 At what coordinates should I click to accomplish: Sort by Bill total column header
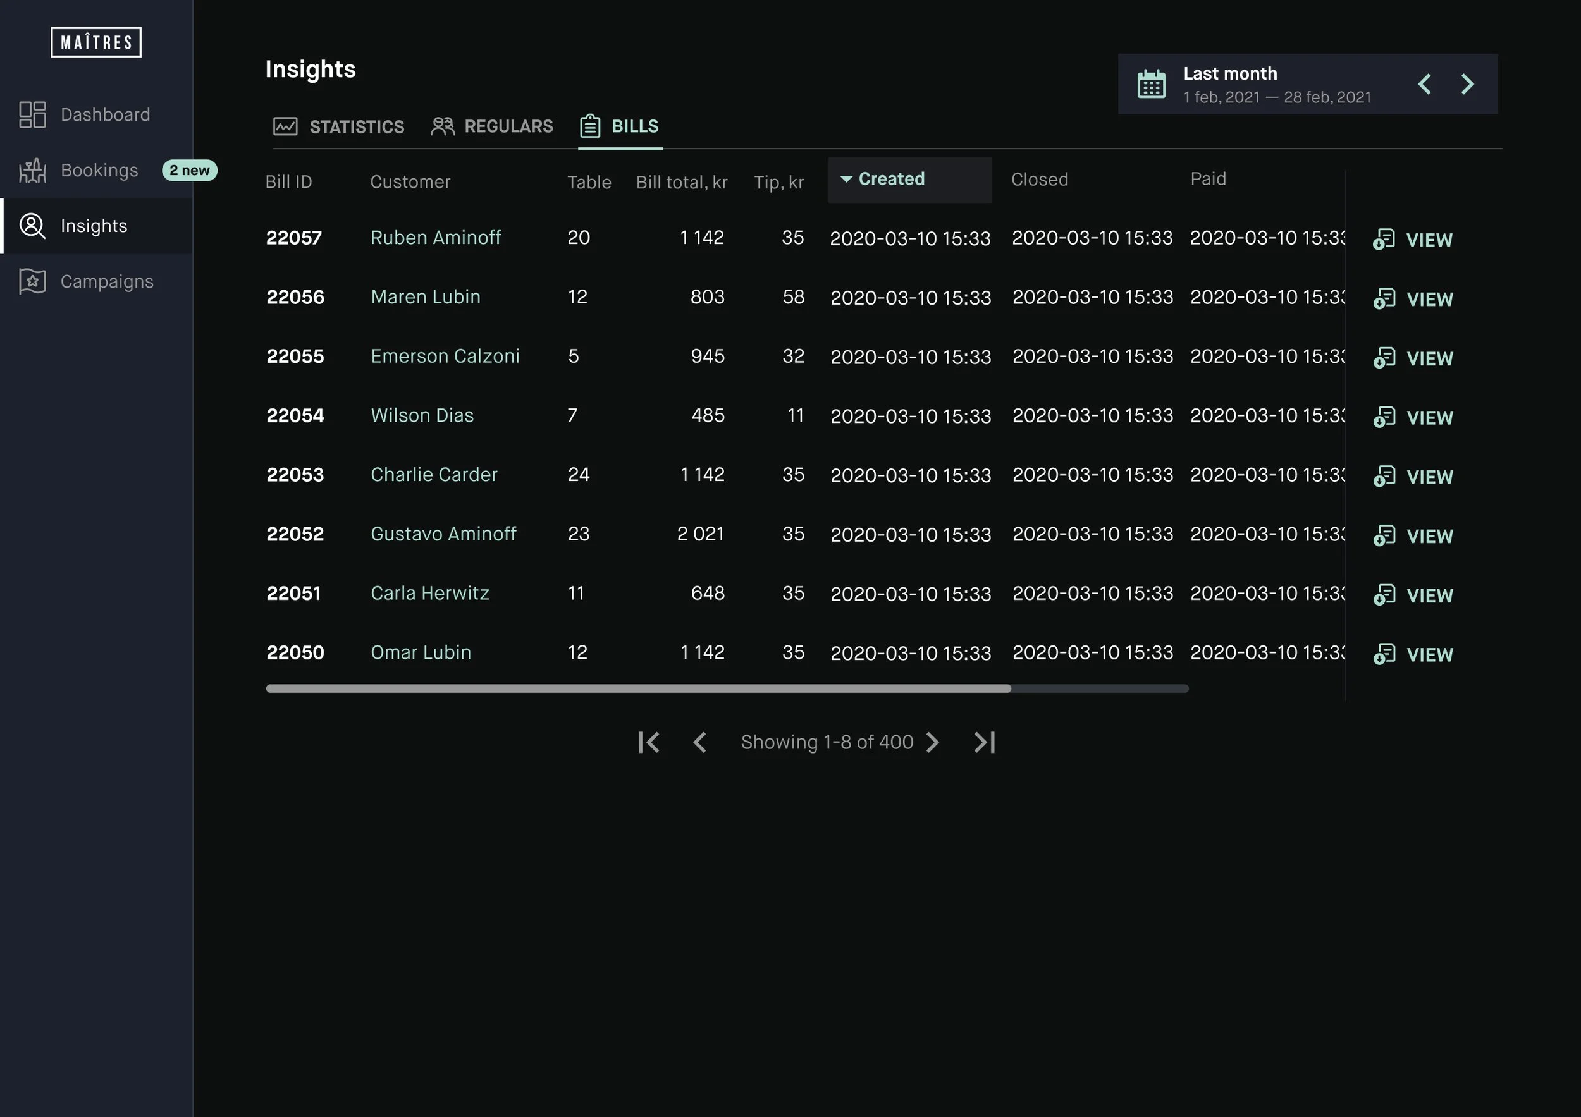click(x=681, y=183)
